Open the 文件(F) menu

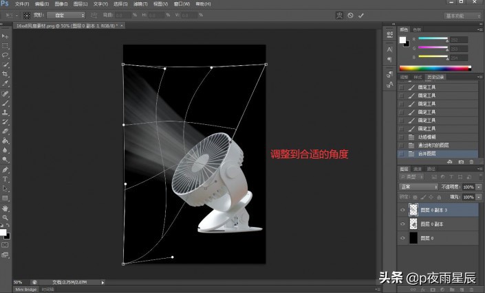pyautogui.click(x=22, y=4)
